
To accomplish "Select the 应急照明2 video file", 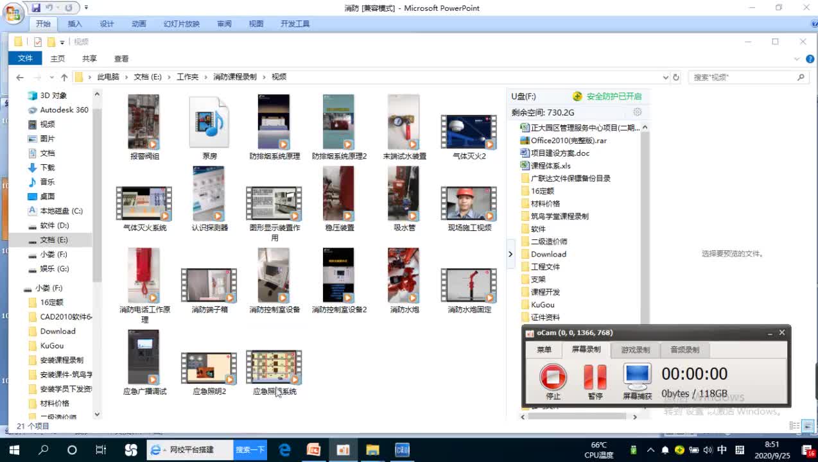I will pyautogui.click(x=209, y=373).
